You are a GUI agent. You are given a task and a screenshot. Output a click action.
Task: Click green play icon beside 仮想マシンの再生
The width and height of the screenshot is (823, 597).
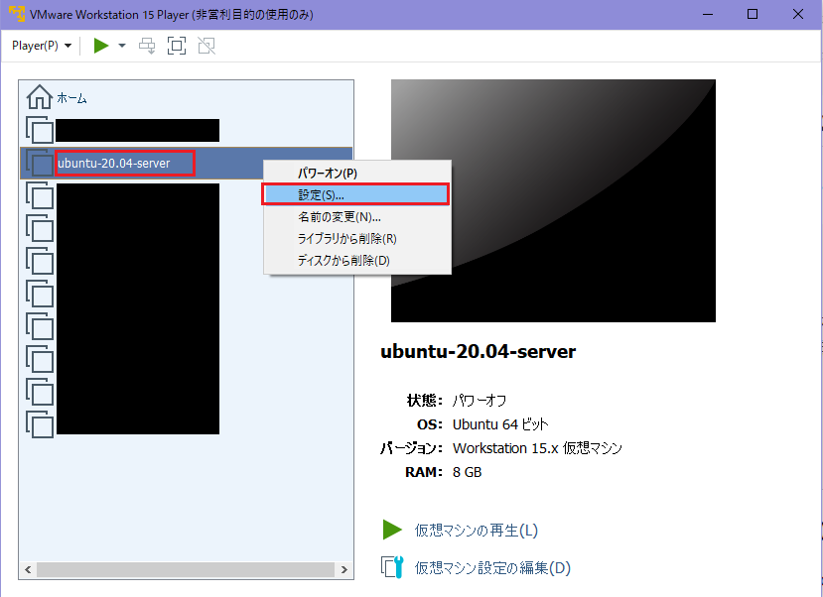coord(392,530)
